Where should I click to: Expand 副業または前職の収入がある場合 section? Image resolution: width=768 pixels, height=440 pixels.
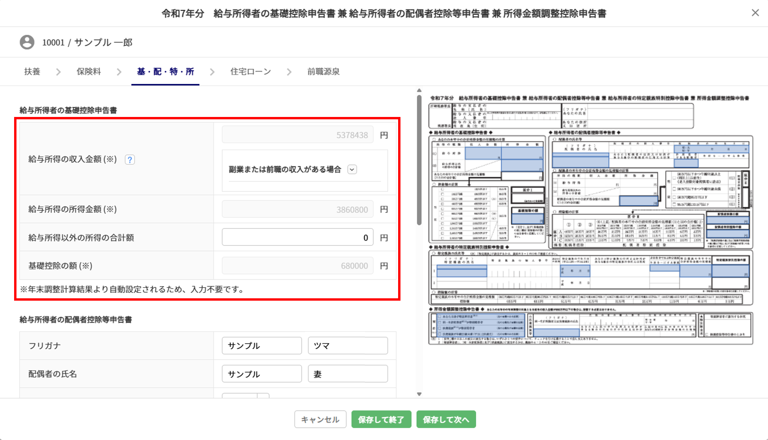point(352,170)
